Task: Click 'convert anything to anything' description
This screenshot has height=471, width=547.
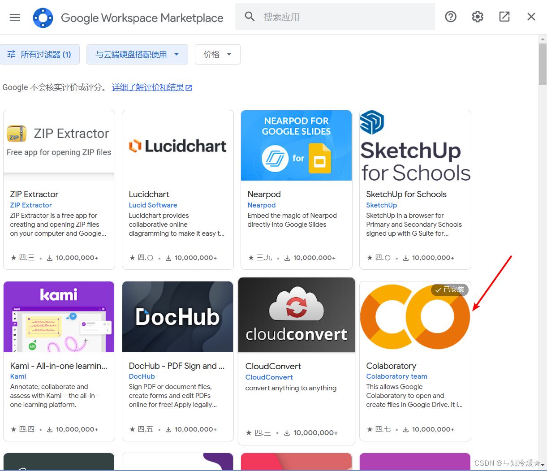Action: coord(291,388)
